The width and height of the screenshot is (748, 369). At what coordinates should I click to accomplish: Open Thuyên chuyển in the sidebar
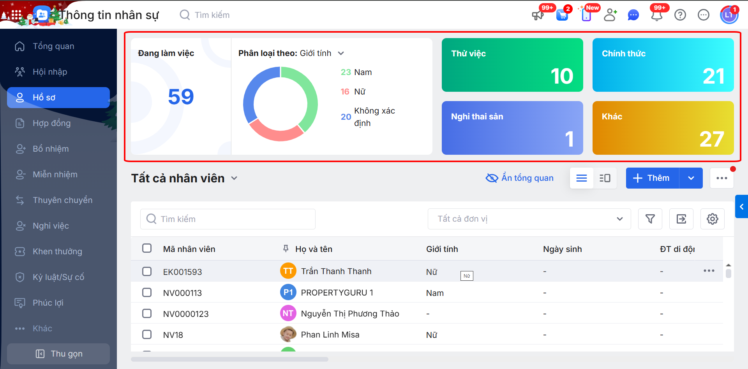pyautogui.click(x=58, y=200)
